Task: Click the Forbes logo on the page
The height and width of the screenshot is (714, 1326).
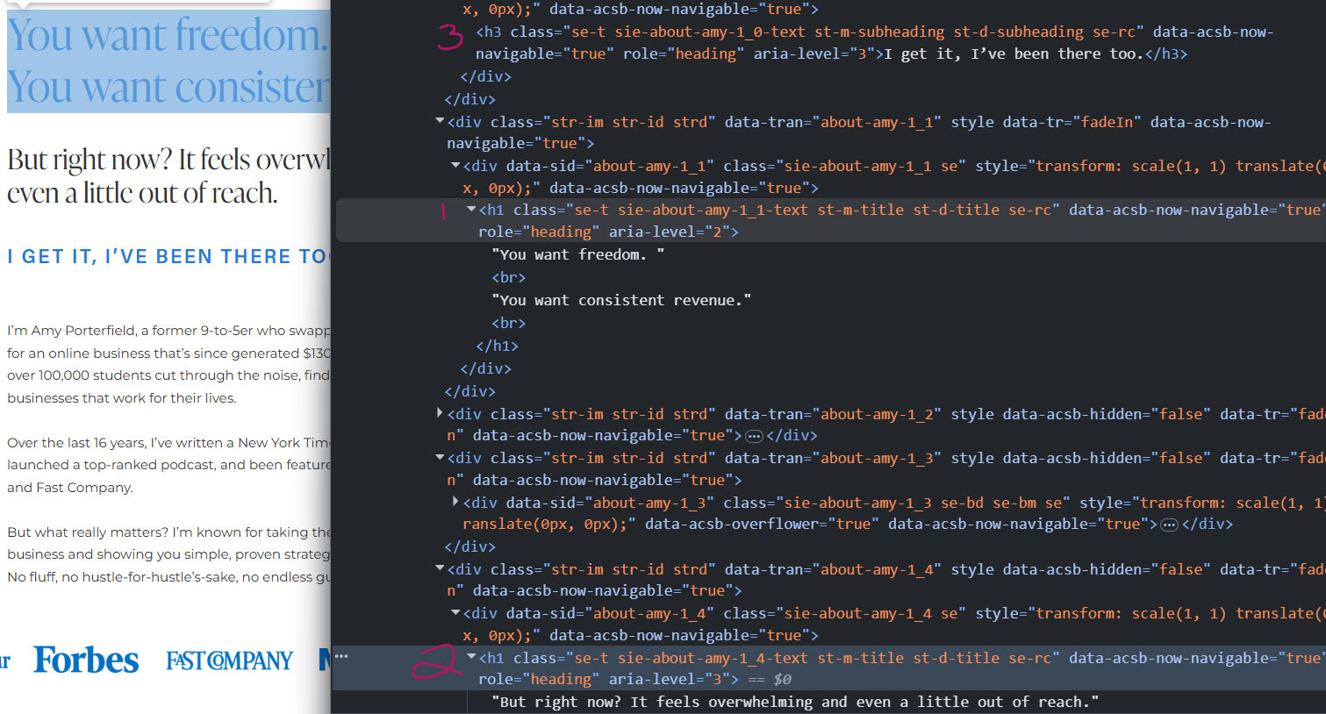Action: pyautogui.click(x=86, y=660)
